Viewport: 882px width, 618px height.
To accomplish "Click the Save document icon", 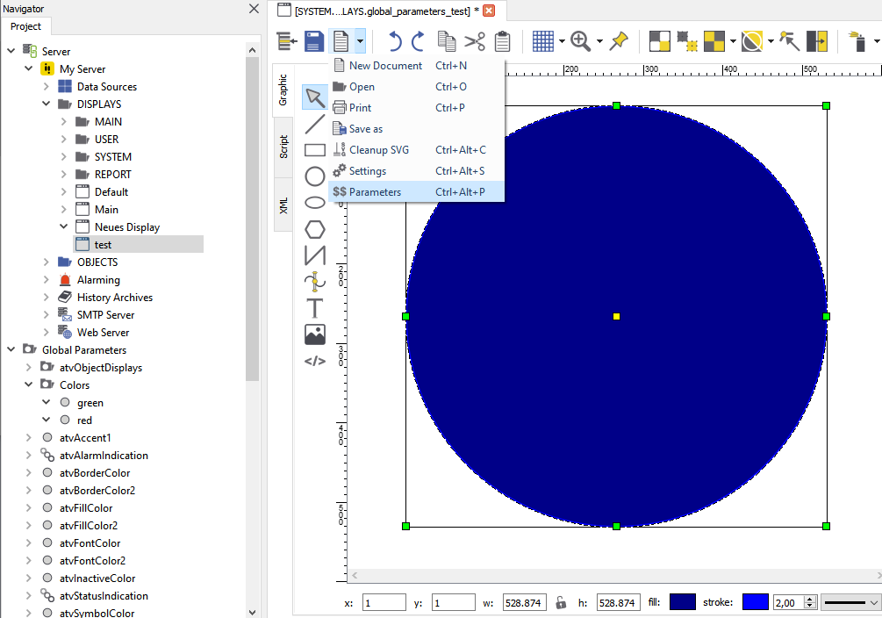I will pyautogui.click(x=313, y=40).
